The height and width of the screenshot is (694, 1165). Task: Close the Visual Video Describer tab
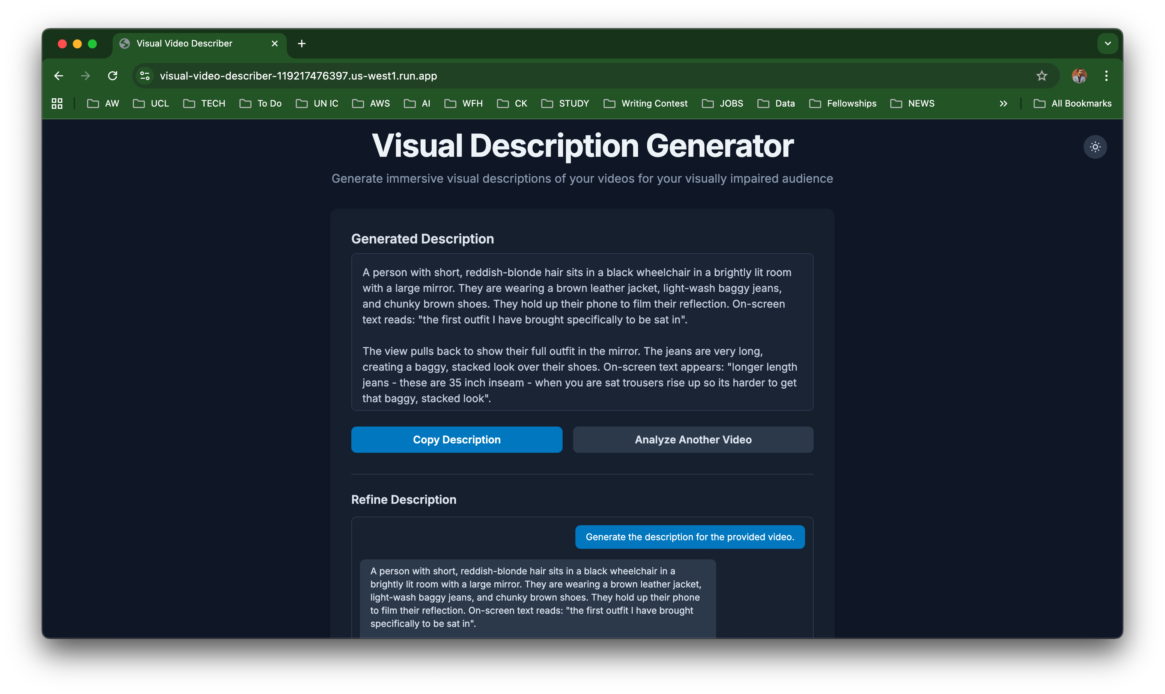coord(275,44)
